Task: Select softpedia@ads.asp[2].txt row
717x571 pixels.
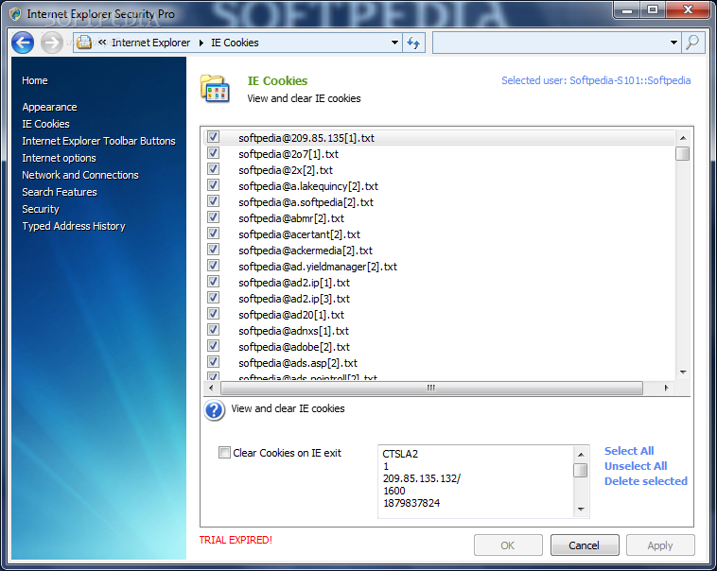Action: (439, 362)
